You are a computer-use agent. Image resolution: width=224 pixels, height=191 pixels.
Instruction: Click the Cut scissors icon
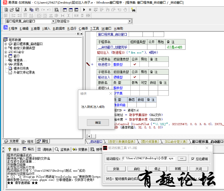(x=25, y=10)
